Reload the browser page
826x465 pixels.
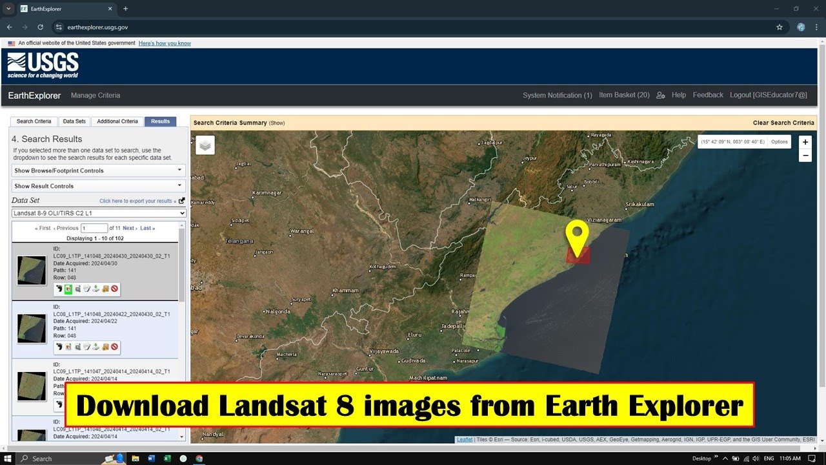(40, 27)
